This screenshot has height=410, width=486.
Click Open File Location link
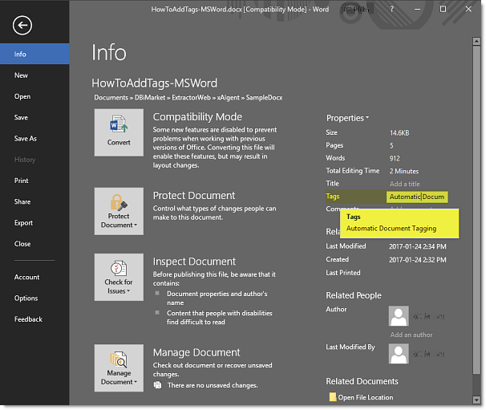point(366,397)
